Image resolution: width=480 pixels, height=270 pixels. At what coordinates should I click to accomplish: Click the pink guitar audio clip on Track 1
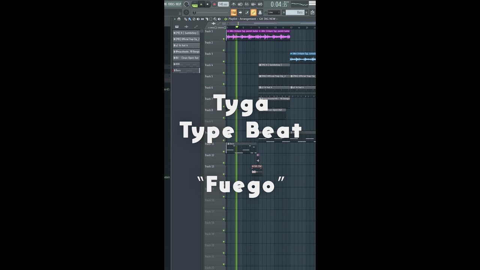(258, 35)
